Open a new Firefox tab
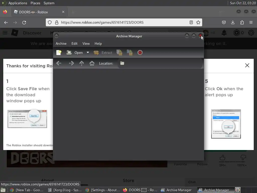 click(73, 12)
